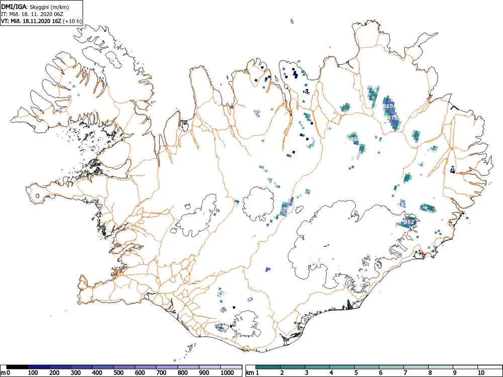Click the '500' legend tick label
Viewport: 503px width, 377px height.
119,373
